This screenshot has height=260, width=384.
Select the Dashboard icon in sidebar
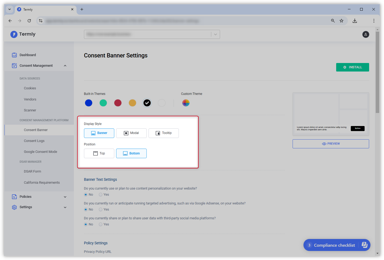(x=14, y=55)
